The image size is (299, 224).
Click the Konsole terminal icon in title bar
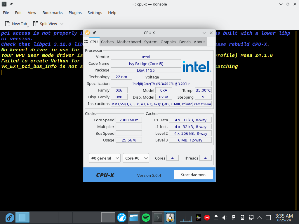4,4
